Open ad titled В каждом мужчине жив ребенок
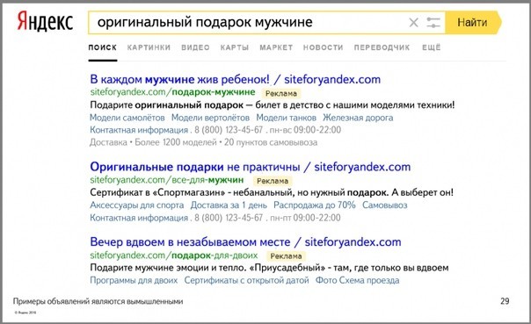This screenshot has width=531, height=324. [236, 80]
